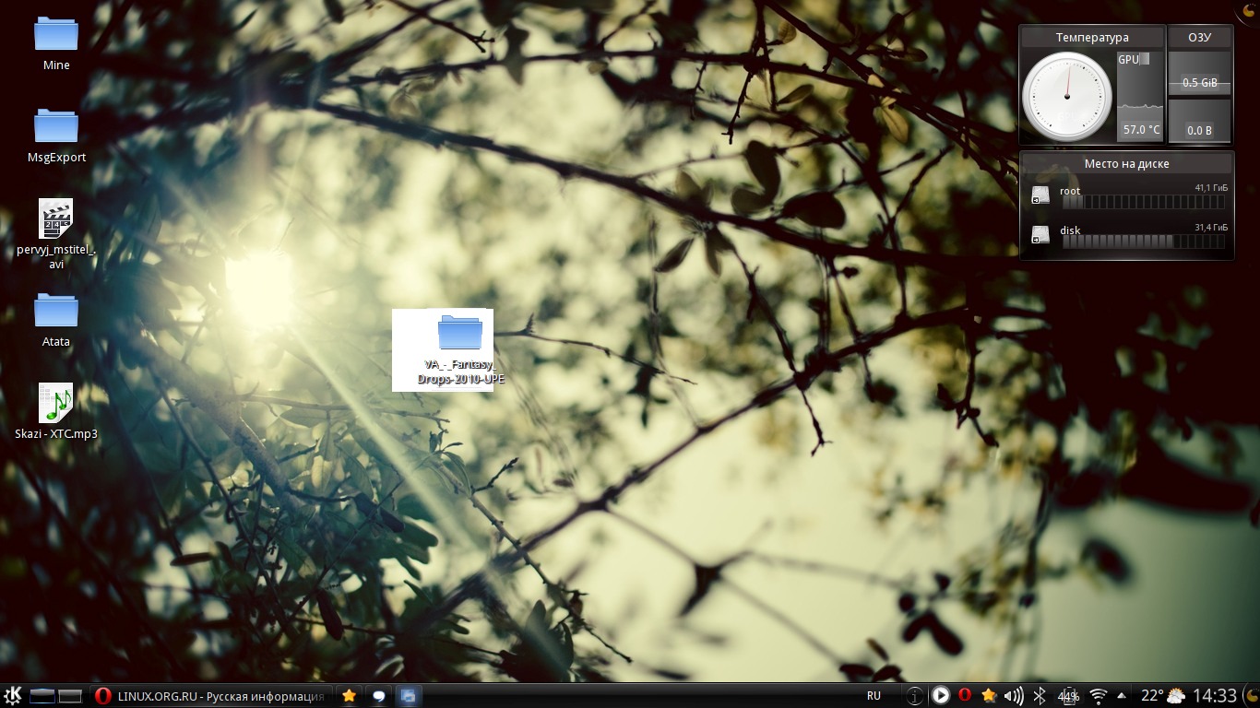Click the Bluetooth tray icon
Image resolution: width=1260 pixels, height=708 pixels.
pyautogui.click(x=1040, y=695)
